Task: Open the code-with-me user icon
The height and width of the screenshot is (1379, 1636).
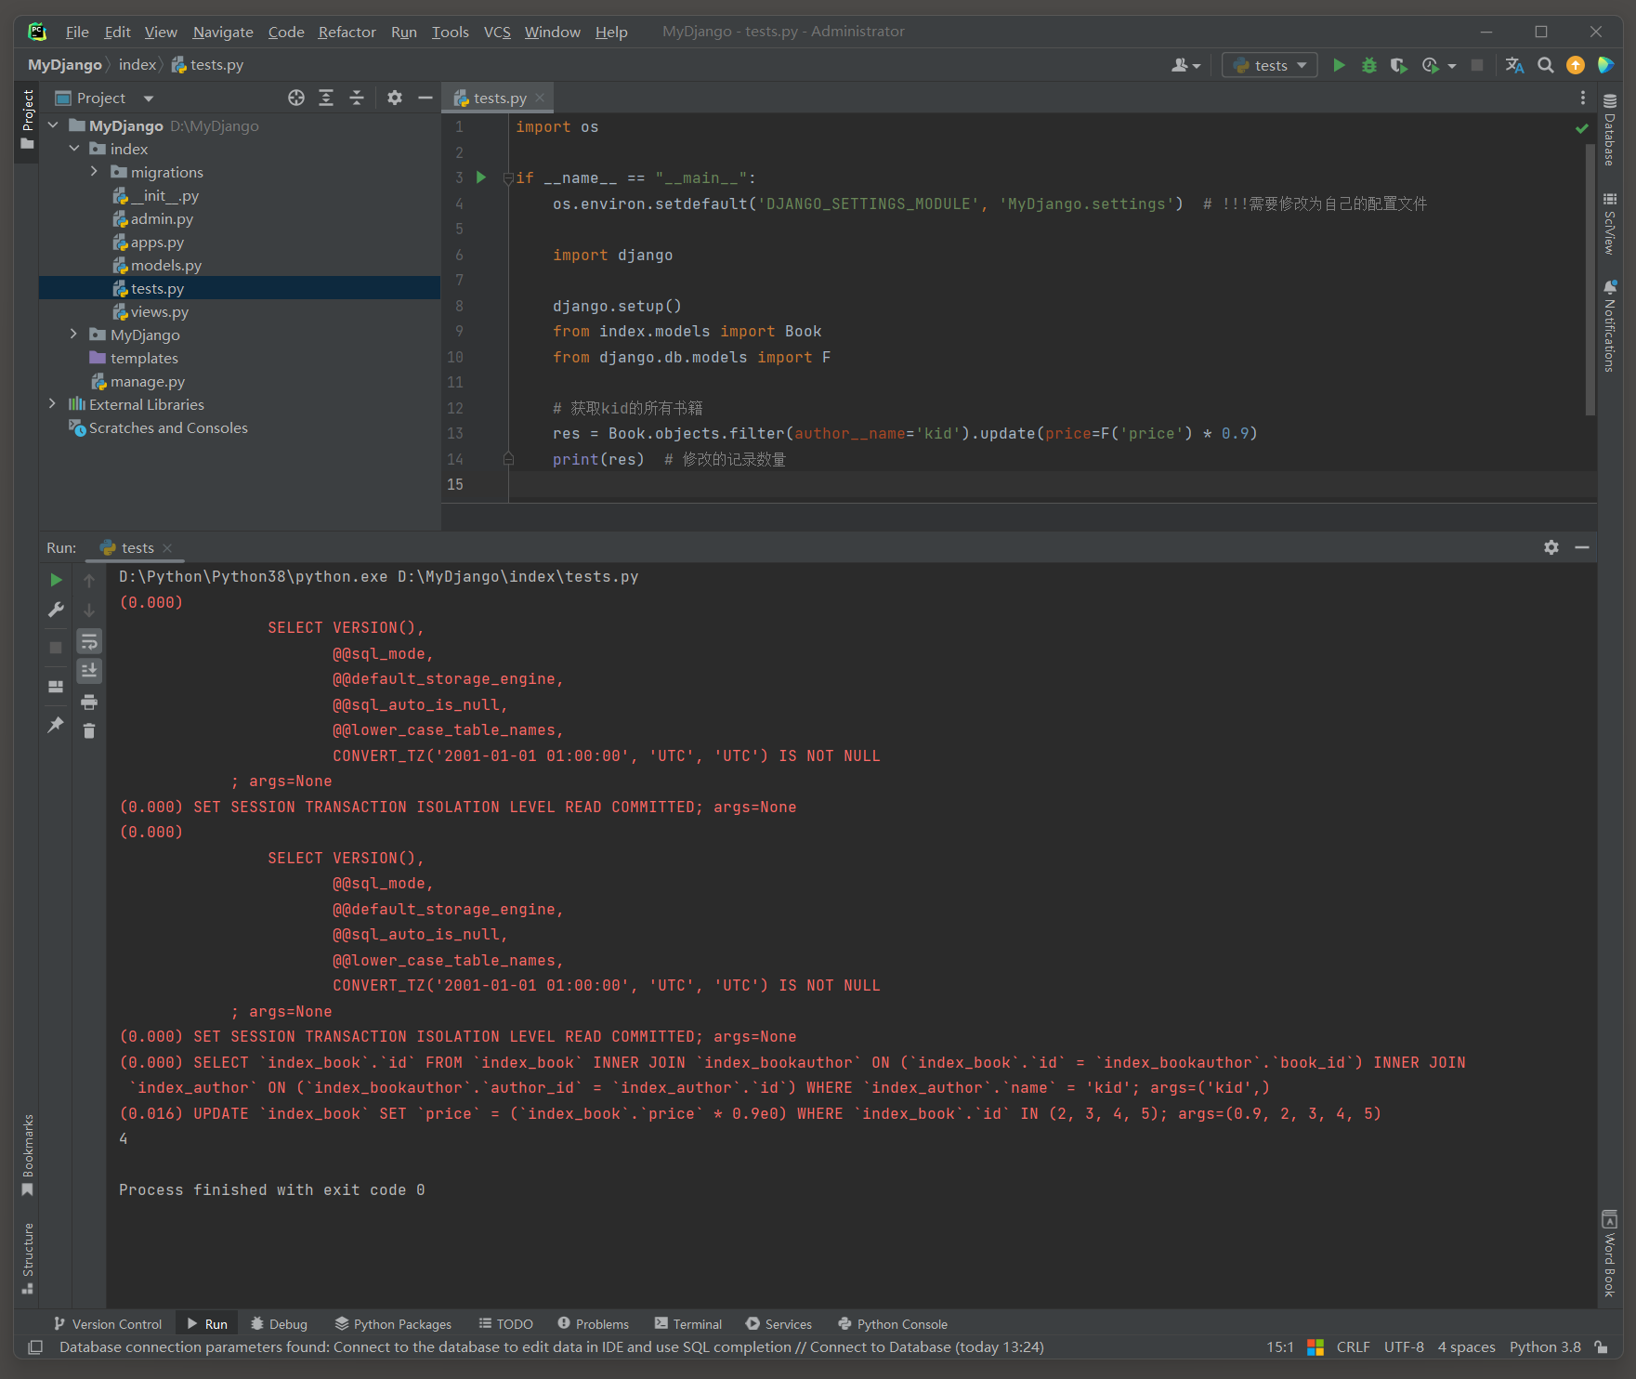Action: [1180, 65]
